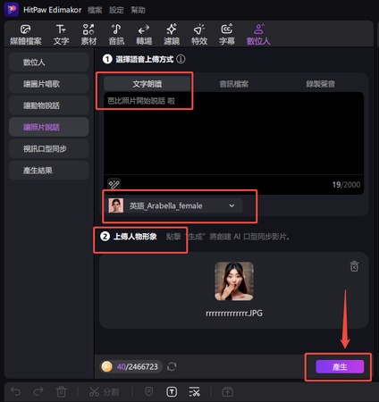The image size is (379, 402).
Task: Select 讓動物說話 in the sidebar
Action: coord(49,105)
